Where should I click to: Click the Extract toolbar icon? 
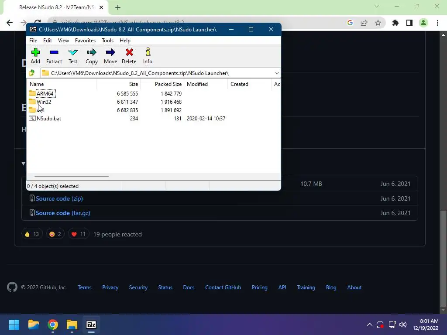pyautogui.click(x=54, y=56)
